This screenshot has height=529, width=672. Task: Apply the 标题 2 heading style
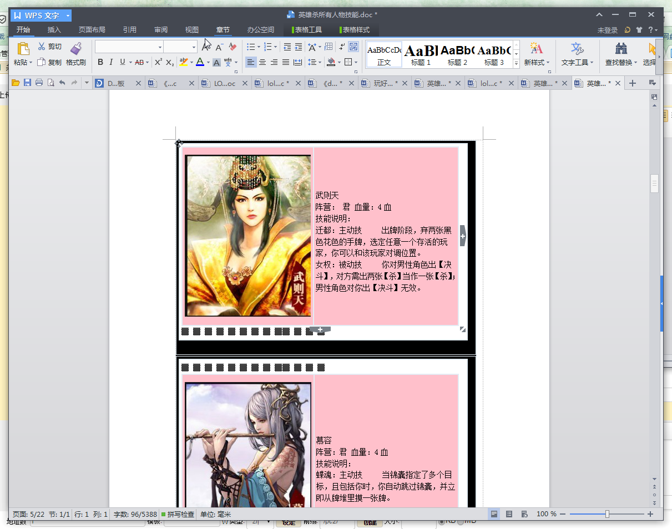[x=457, y=55]
